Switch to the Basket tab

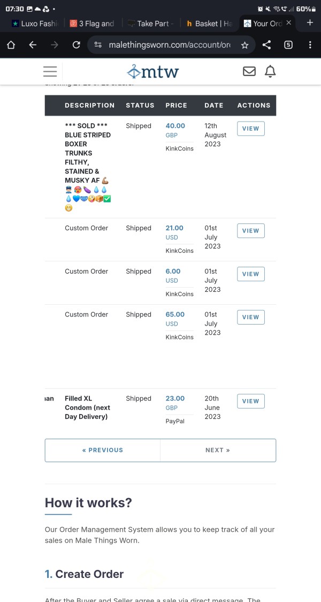click(209, 24)
